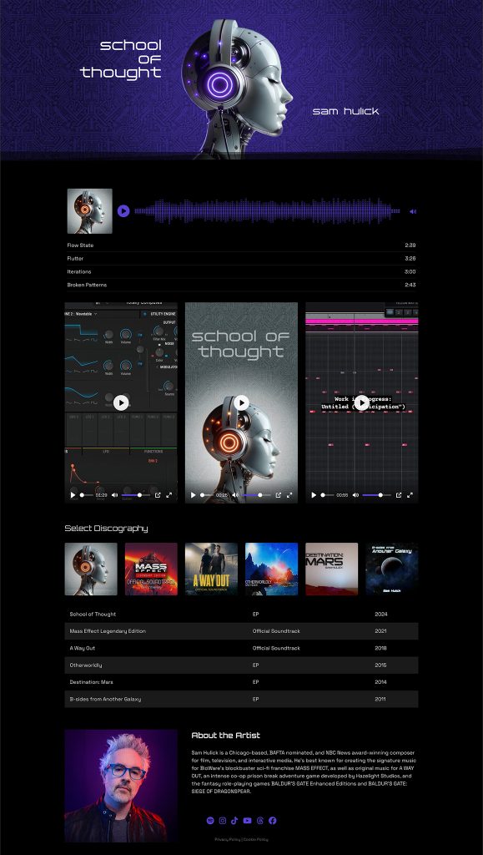
Task: Click the 2018 year cell
Action: [x=380, y=648]
